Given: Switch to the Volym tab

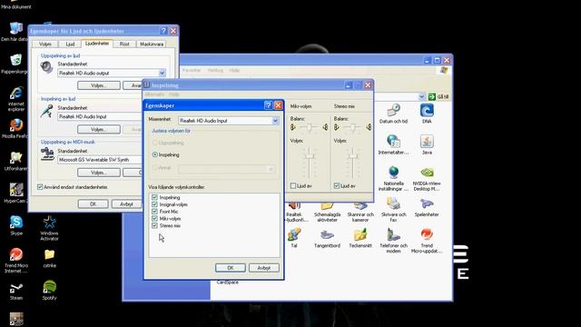Looking at the screenshot, I should point(45,45).
